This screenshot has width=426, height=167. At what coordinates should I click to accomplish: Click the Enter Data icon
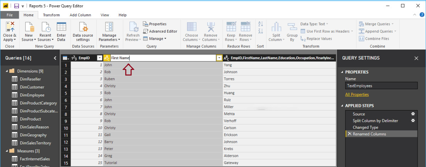[61, 27]
